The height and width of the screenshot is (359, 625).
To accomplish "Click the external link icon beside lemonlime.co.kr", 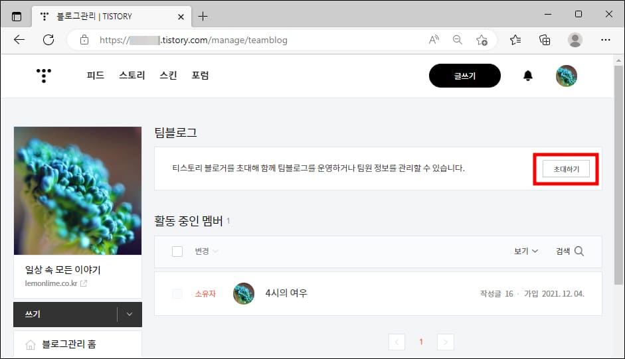I will pyautogui.click(x=84, y=283).
